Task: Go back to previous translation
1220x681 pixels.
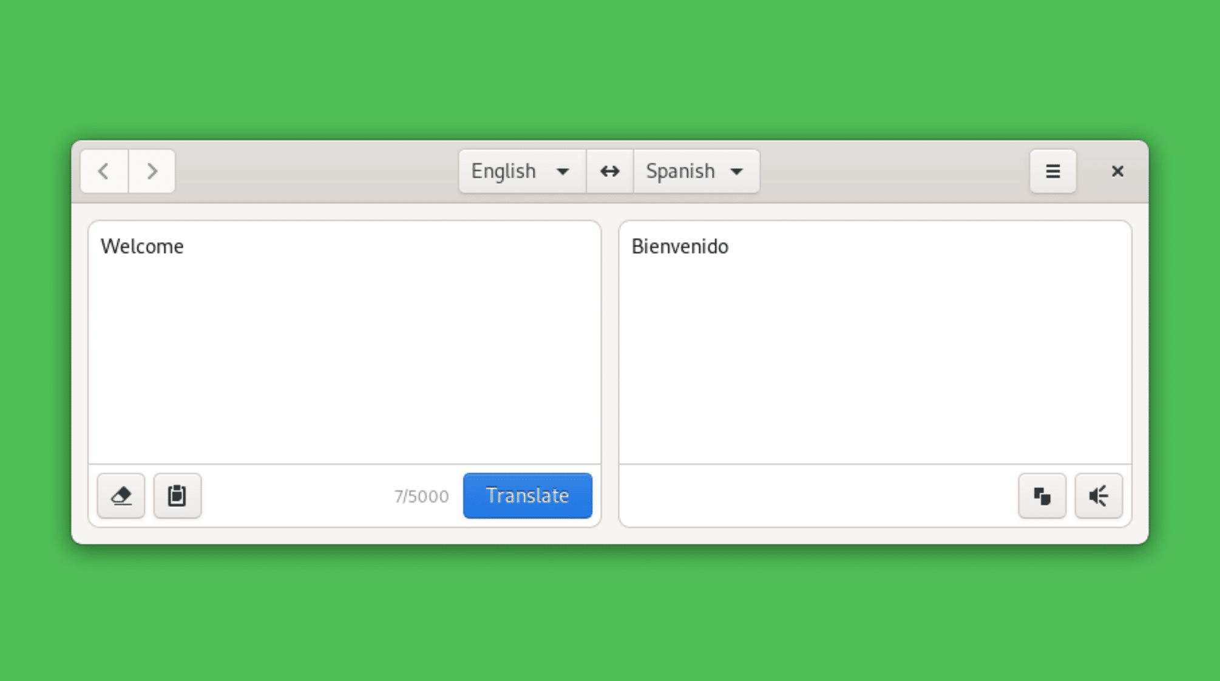Action: click(104, 171)
